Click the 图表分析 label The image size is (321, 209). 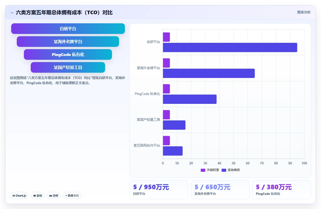(304, 12)
